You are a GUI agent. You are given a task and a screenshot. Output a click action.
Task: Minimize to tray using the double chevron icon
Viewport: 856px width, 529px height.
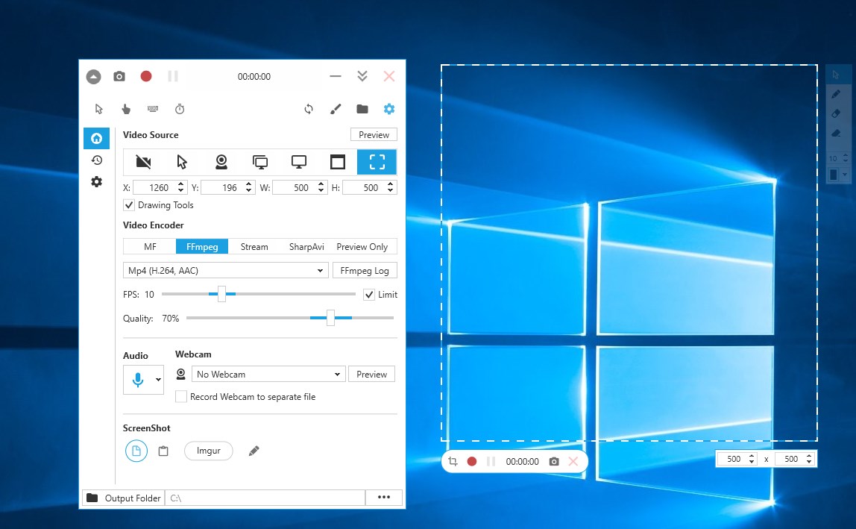pos(362,76)
